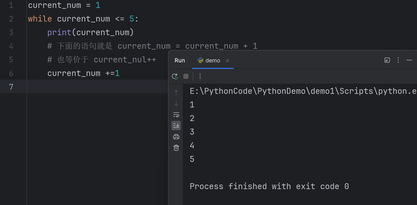This screenshot has width=417, height=205.
Task: Click the 'current_num +=1' line
Action: click(84, 73)
